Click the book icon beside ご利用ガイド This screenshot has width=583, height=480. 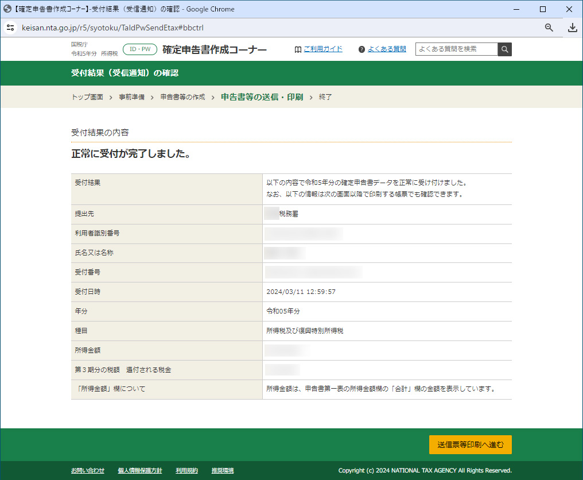[x=298, y=49]
